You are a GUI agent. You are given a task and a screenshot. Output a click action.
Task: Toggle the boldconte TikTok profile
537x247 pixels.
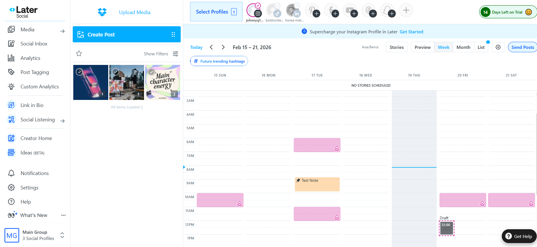[x=273, y=10]
